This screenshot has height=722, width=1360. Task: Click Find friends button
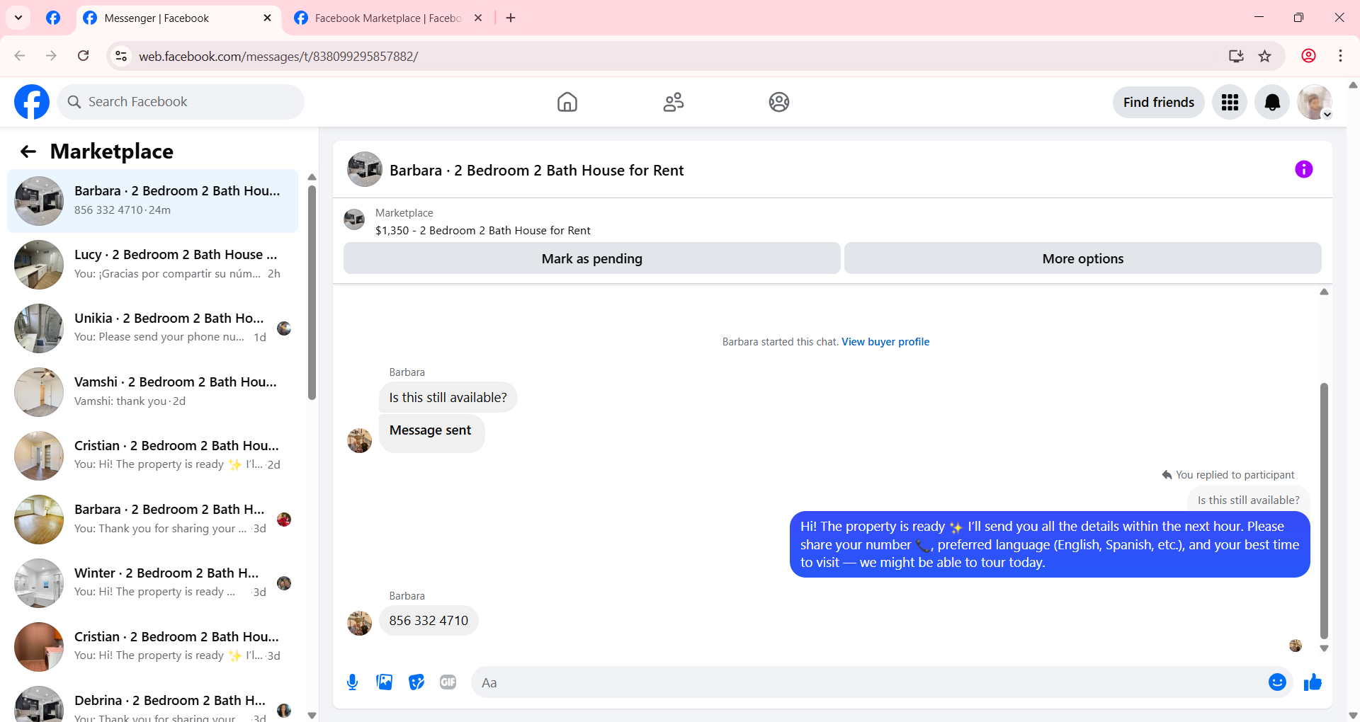coord(1158,102)
